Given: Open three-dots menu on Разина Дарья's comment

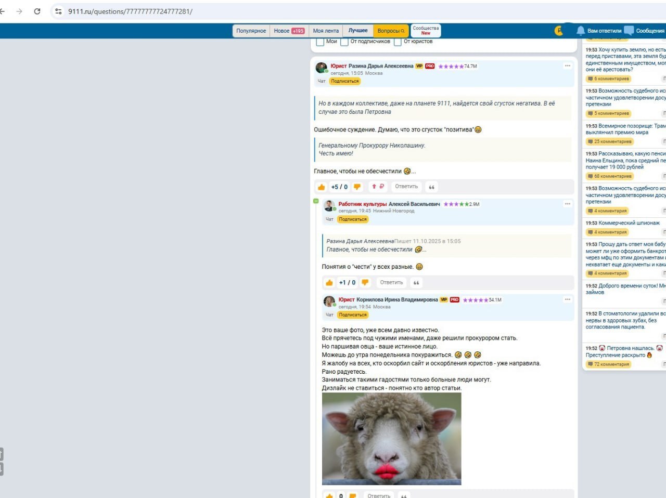Looking at the screenshot, I should [567, 66].
